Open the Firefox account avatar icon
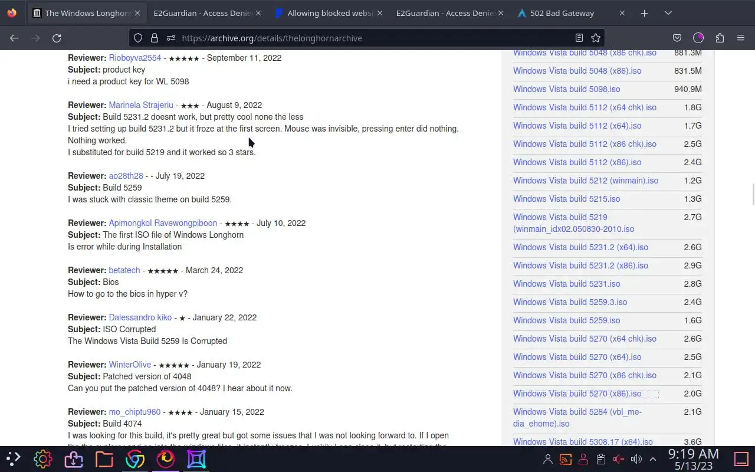This screenshot has width=755, height=472. tap(698, 38)
